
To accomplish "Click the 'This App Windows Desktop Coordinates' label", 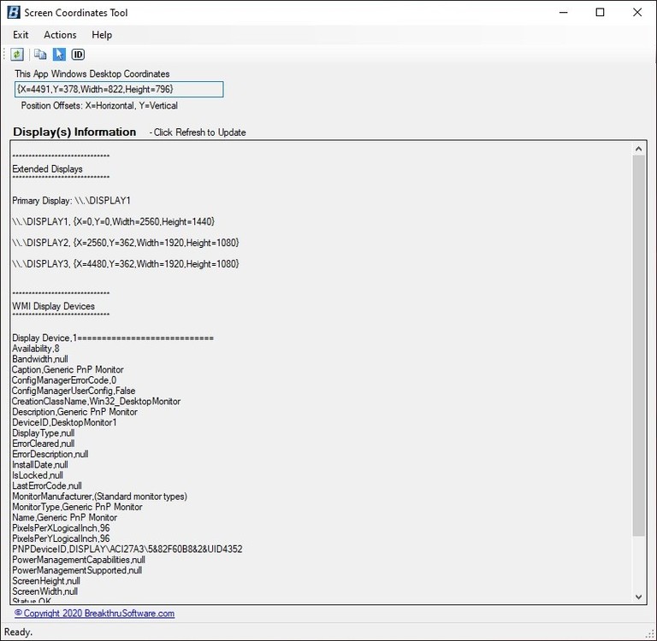I will (x=92, y=74).
